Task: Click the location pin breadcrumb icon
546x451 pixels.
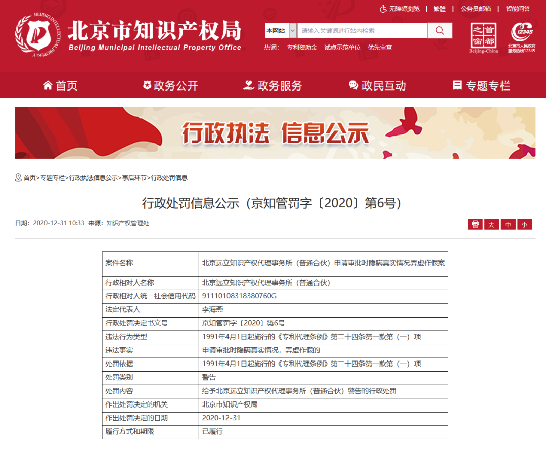Action: coord(18,177)
